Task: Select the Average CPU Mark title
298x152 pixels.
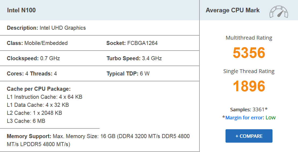Action: click(x=232, y=10)
